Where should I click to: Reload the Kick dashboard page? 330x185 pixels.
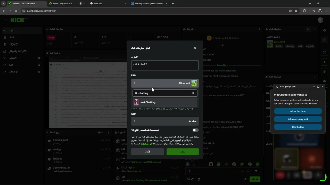point(16,11)
